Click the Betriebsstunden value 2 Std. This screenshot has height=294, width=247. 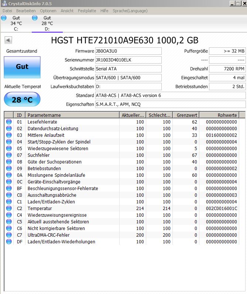click(x=227, y=87)
